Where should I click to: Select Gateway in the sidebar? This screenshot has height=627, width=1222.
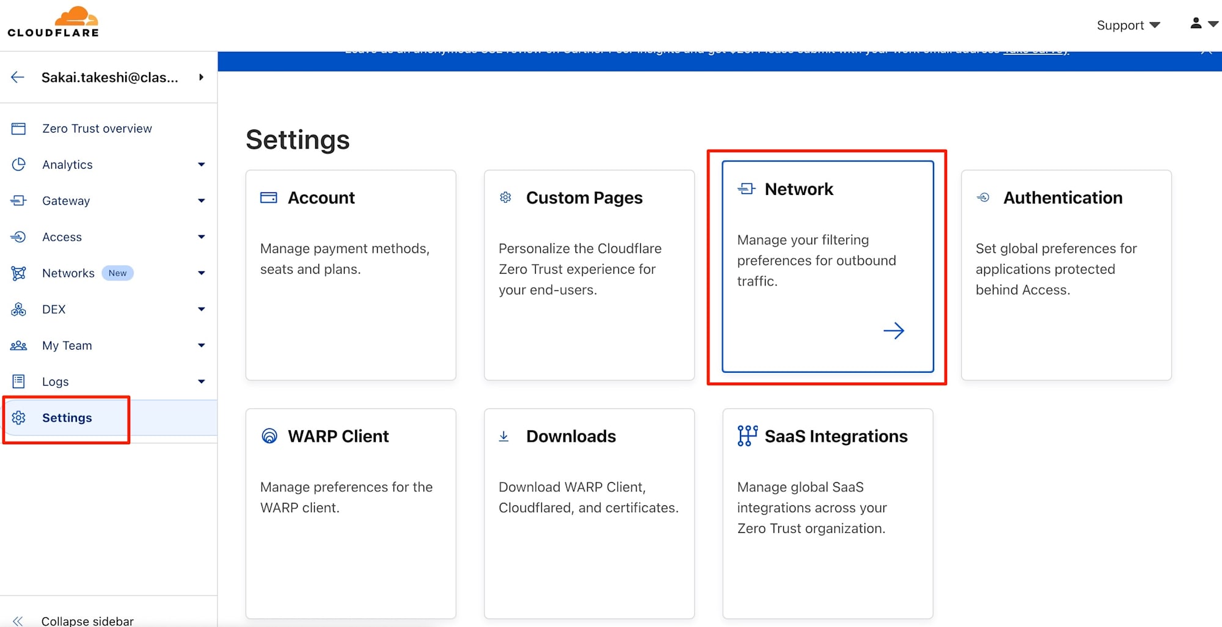pyautogui.click(x=66, y=200)
